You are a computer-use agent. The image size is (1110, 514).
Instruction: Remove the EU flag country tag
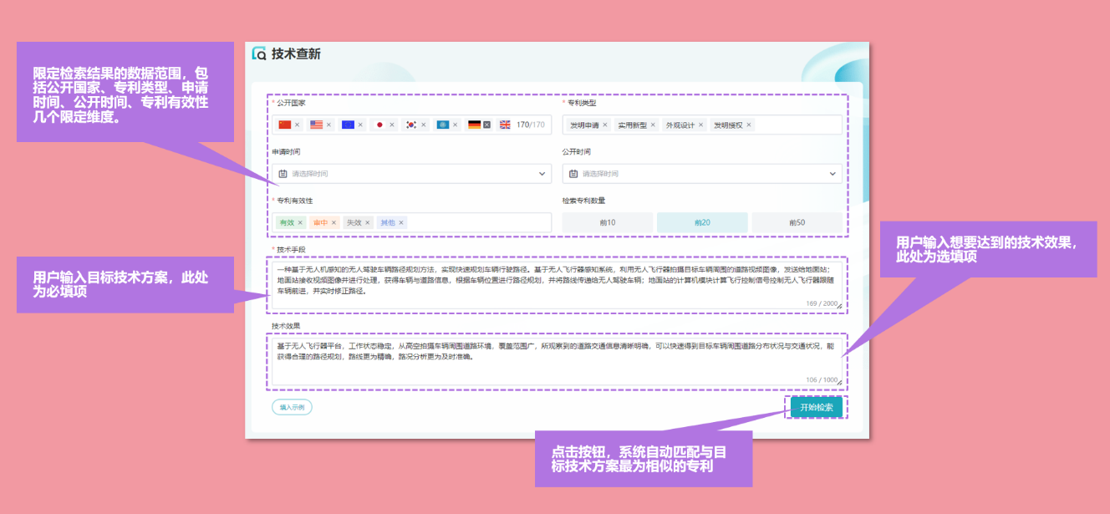coord(360,125)
